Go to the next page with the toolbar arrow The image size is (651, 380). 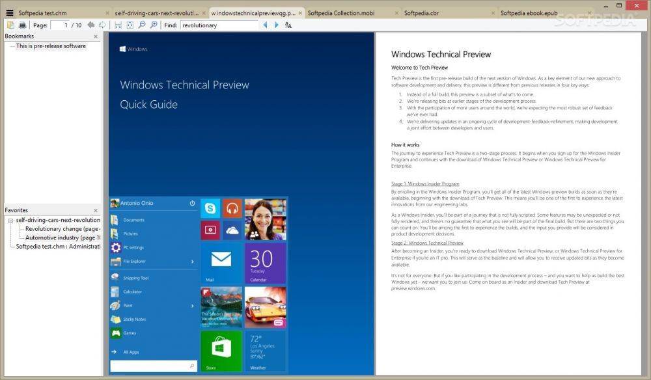[102, 25]
